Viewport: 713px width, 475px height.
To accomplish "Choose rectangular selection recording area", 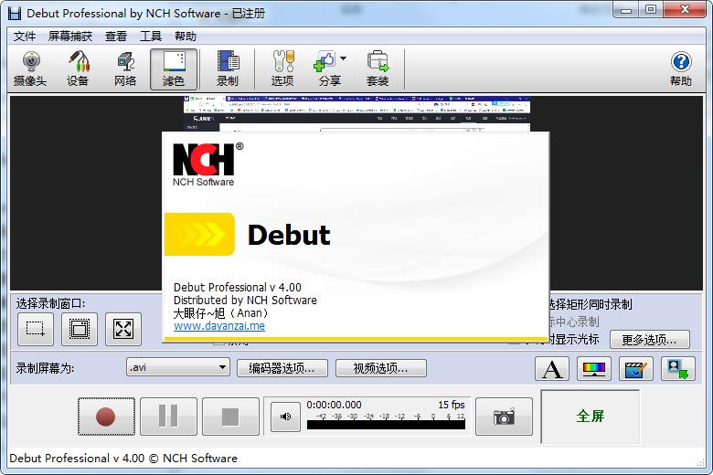I will point(36,329).
